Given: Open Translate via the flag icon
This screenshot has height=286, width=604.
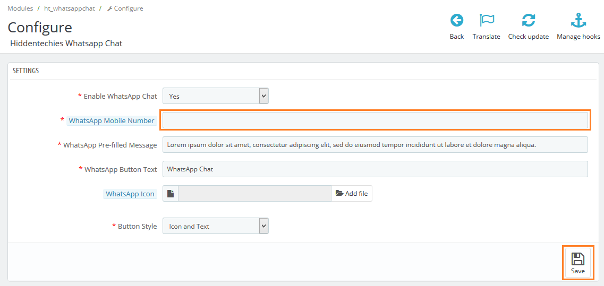Looking at the screenshot, I should tap(487, 20).
